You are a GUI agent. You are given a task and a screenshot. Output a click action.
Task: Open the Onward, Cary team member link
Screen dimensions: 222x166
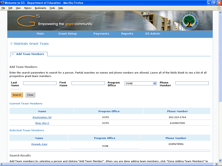pos(39,144)
